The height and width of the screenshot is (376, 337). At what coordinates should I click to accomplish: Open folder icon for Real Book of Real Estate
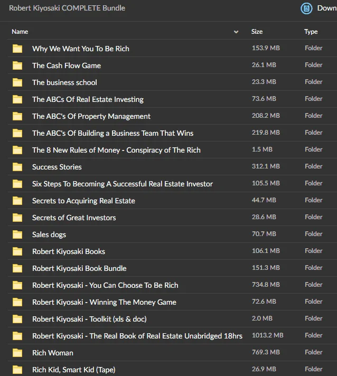17,336
